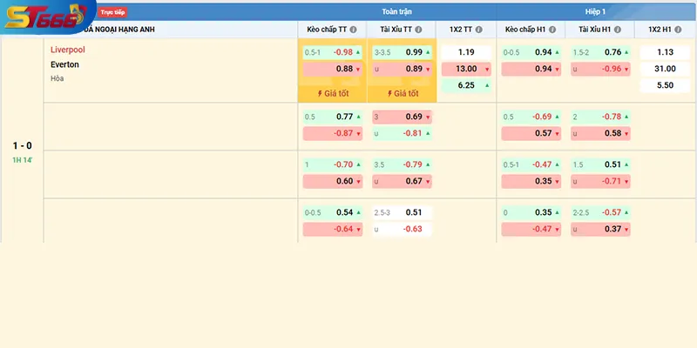Open the Everton team link
The height and width of the screenshot is (348, 697).
click(65, 64)
